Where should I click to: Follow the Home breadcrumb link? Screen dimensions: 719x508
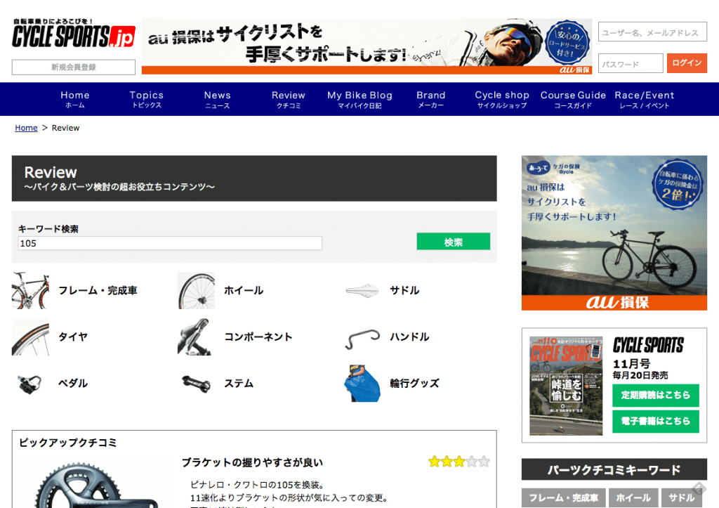click(26, 128)
